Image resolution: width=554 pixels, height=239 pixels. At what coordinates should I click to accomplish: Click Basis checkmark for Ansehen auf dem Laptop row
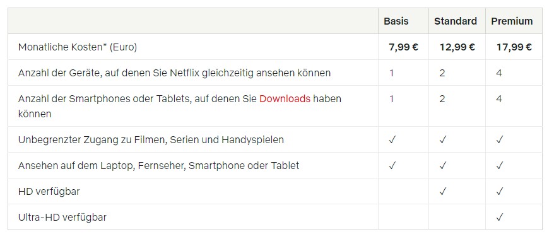[x=392, y=166]
